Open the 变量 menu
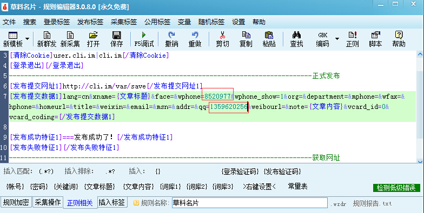 coord(184,22)
